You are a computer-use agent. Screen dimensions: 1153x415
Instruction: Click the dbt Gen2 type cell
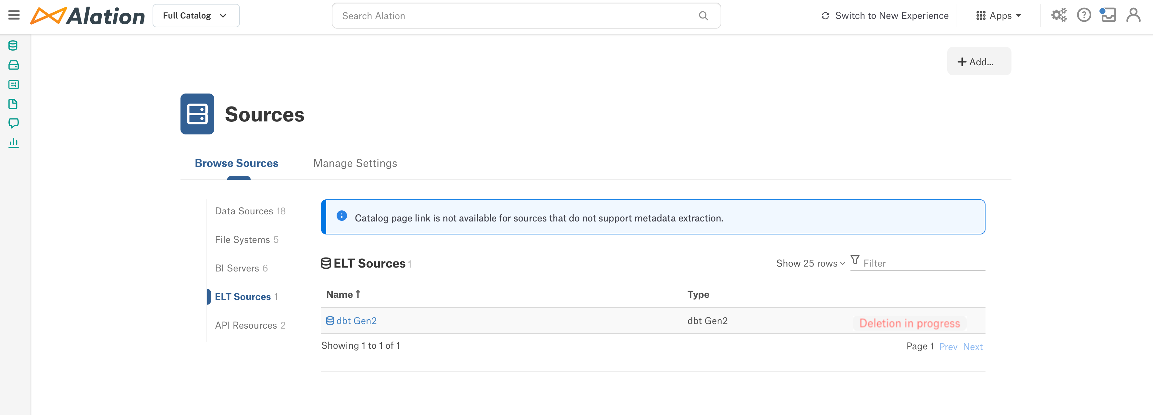[x=707, y=321]
